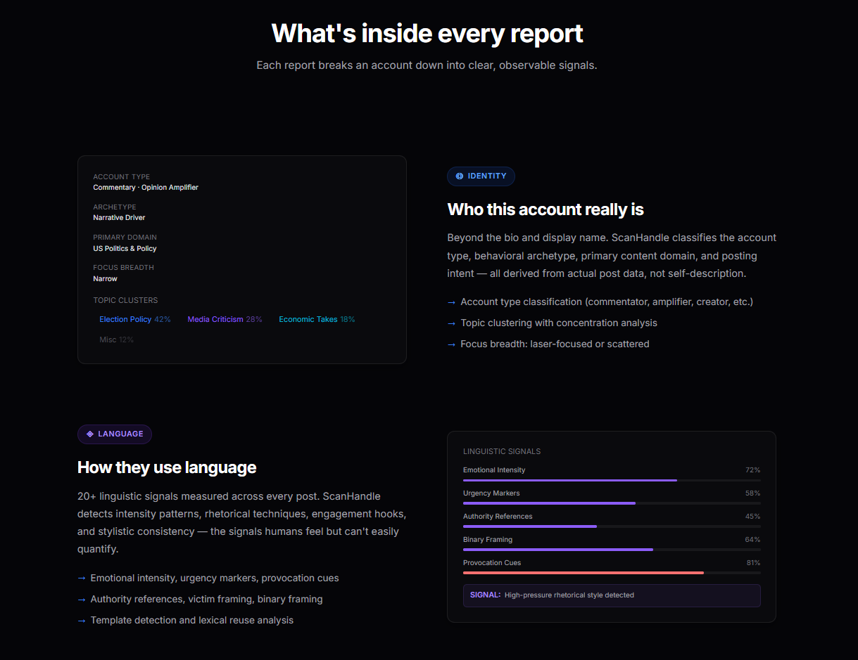Screen dimensions: 858x660
Task: Click the IDENTITY badge icon
Action: (x=460, y=176)
